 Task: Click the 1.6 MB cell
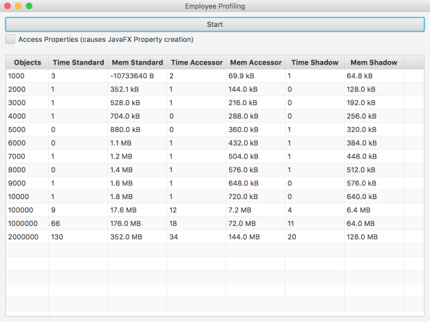pos(137,183)
